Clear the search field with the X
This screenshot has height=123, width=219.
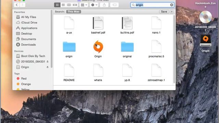[x=171, y=5]
